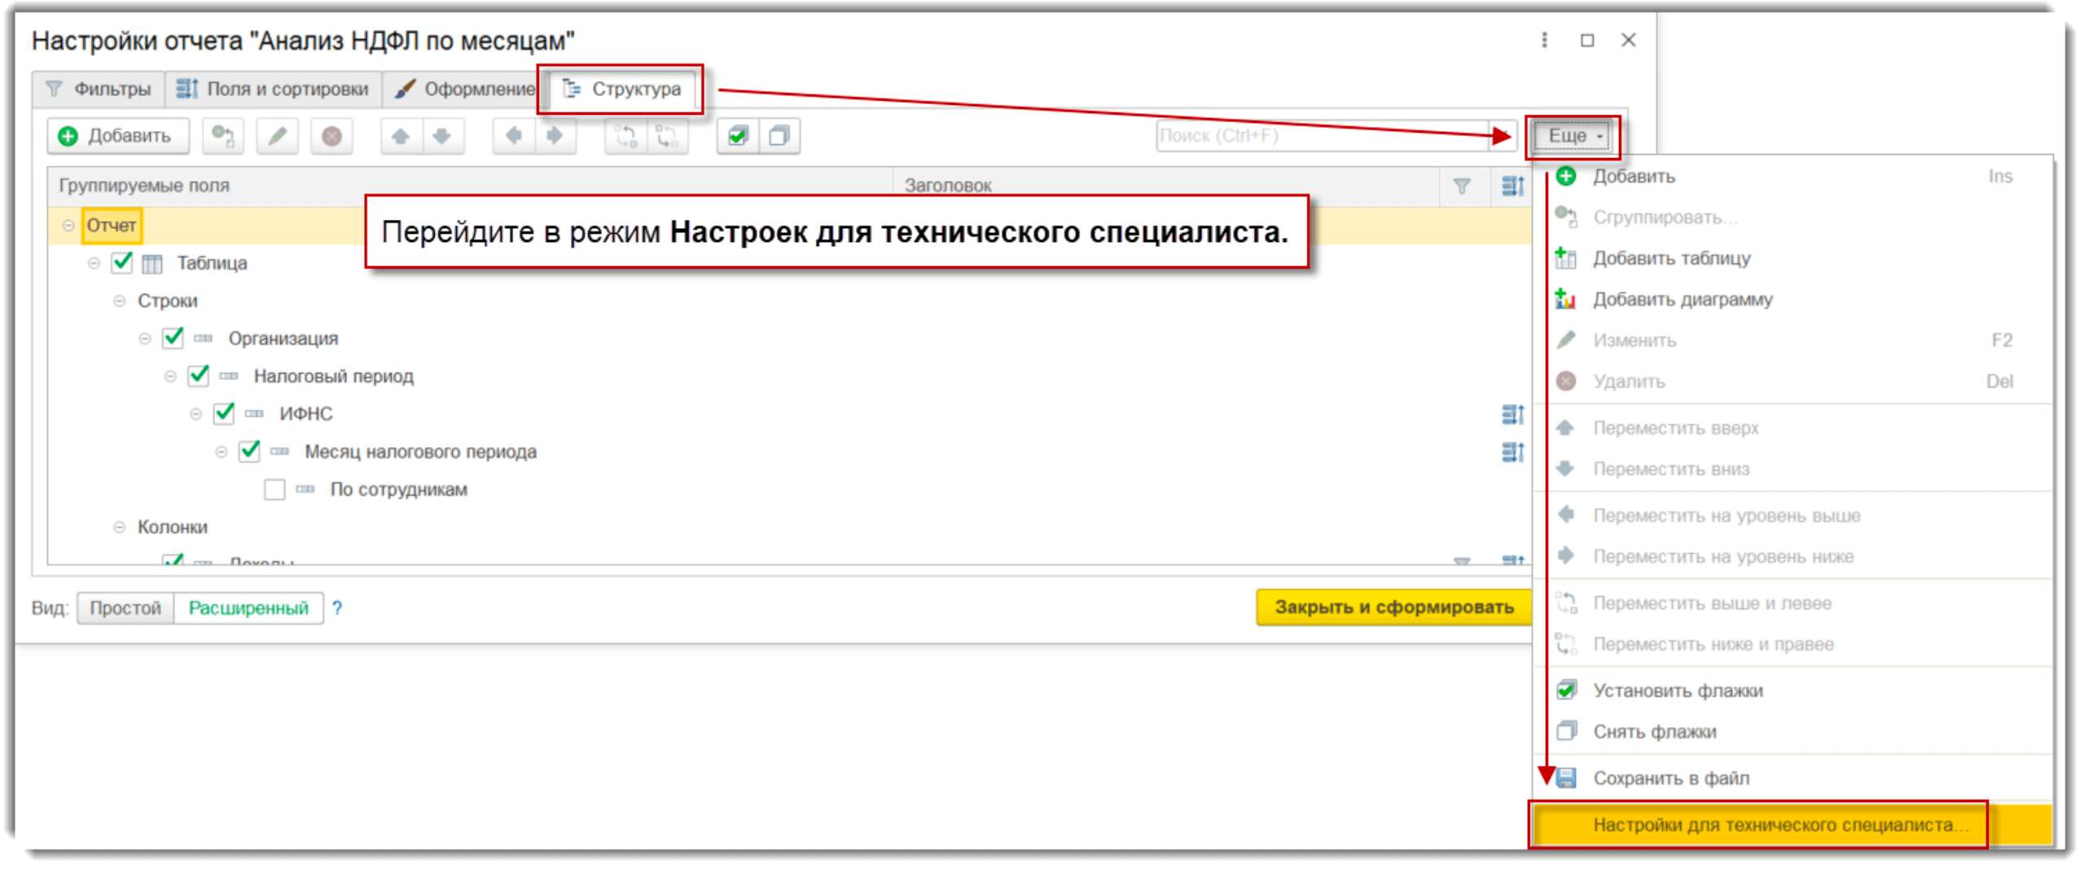
Task: Uncheck the Налоговый период checkbox
Action: (x=199, y=375)
